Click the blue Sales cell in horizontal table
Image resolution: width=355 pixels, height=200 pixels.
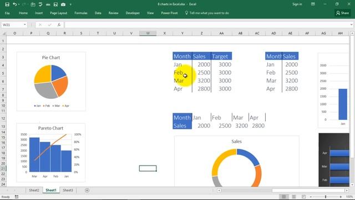coord(182,126)
